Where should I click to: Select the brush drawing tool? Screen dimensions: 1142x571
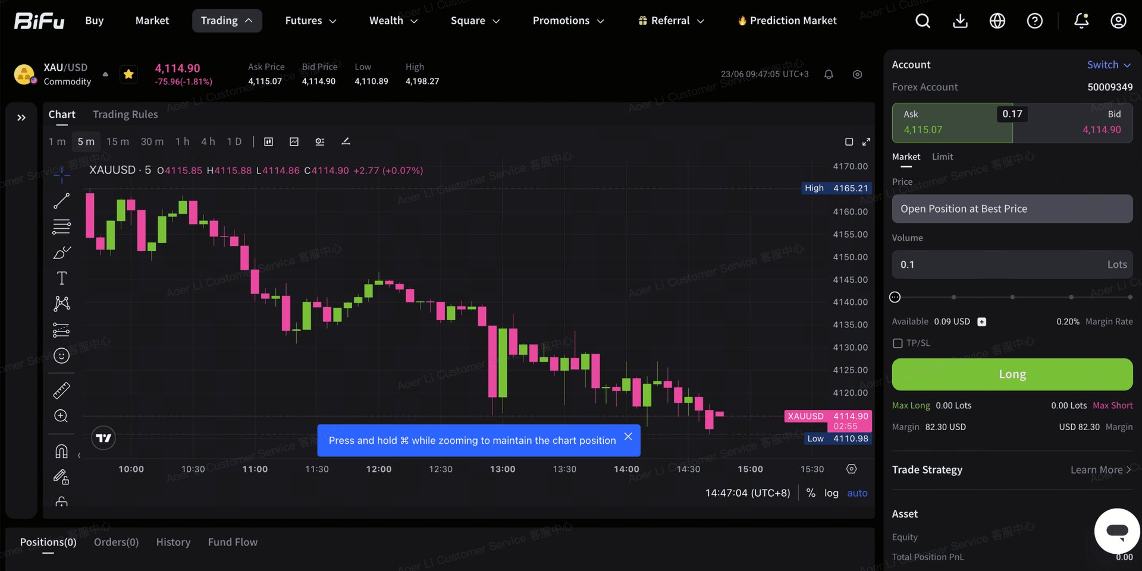click(61, 253)
